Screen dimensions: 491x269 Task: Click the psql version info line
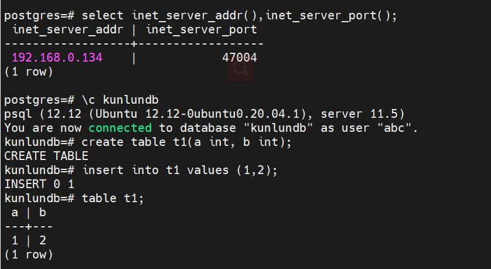click(x=204, y=114)
